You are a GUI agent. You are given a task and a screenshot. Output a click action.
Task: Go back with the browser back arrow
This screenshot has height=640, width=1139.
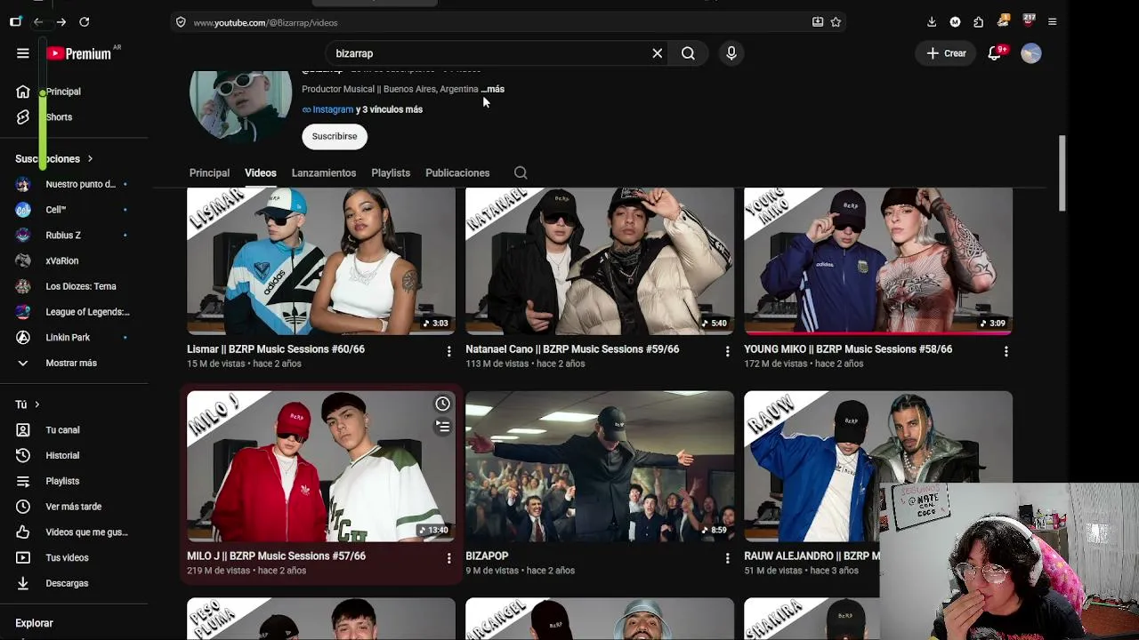click(38, 22)
